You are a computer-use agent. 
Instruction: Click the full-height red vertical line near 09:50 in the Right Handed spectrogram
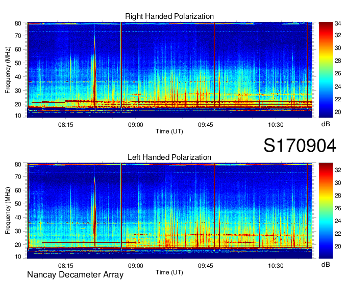214,66
